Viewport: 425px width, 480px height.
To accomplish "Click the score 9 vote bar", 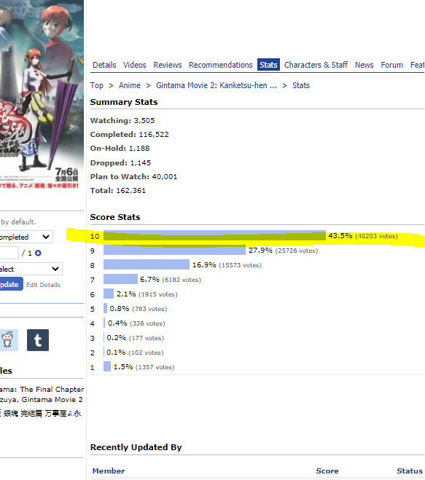I will click(x=174, y=250).
